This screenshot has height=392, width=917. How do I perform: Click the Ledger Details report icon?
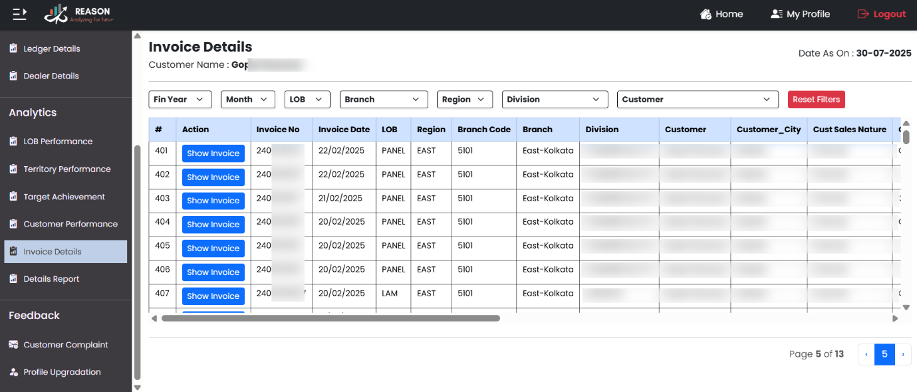[x=13, y=49]
